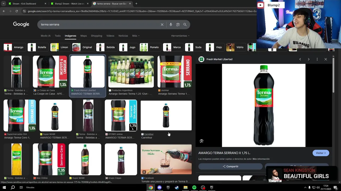The width and height of the screenshot is (341, 191).
Task: Show hidden system tray icons
Action: 305,188
